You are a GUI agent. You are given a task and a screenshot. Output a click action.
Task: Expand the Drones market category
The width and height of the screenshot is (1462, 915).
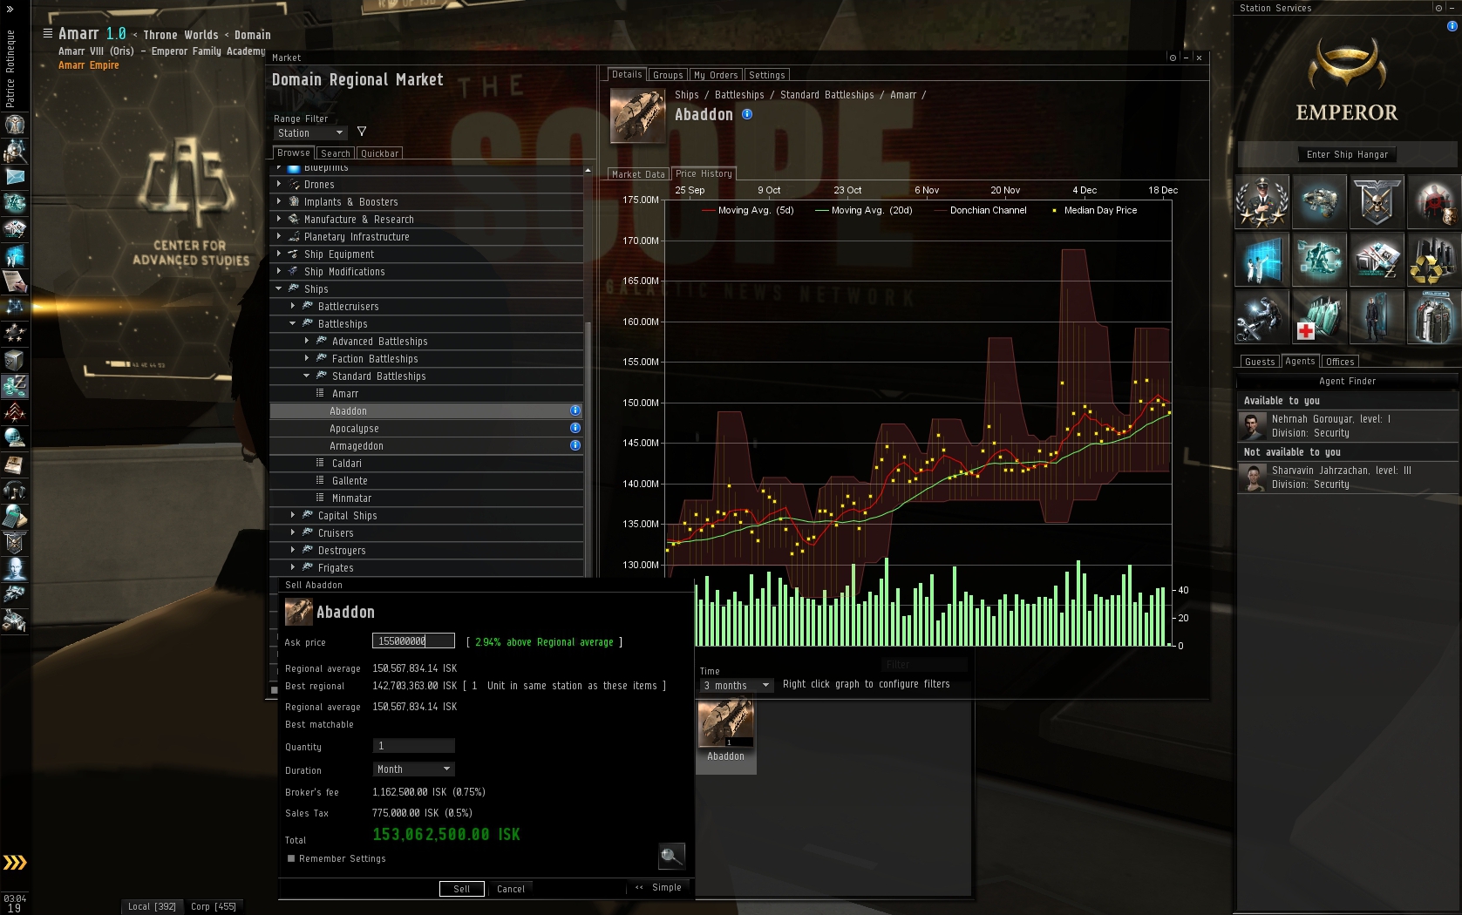point(279,184)
